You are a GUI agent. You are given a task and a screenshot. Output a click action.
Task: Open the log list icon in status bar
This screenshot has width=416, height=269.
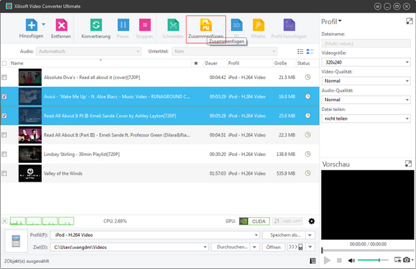(313, 261)
